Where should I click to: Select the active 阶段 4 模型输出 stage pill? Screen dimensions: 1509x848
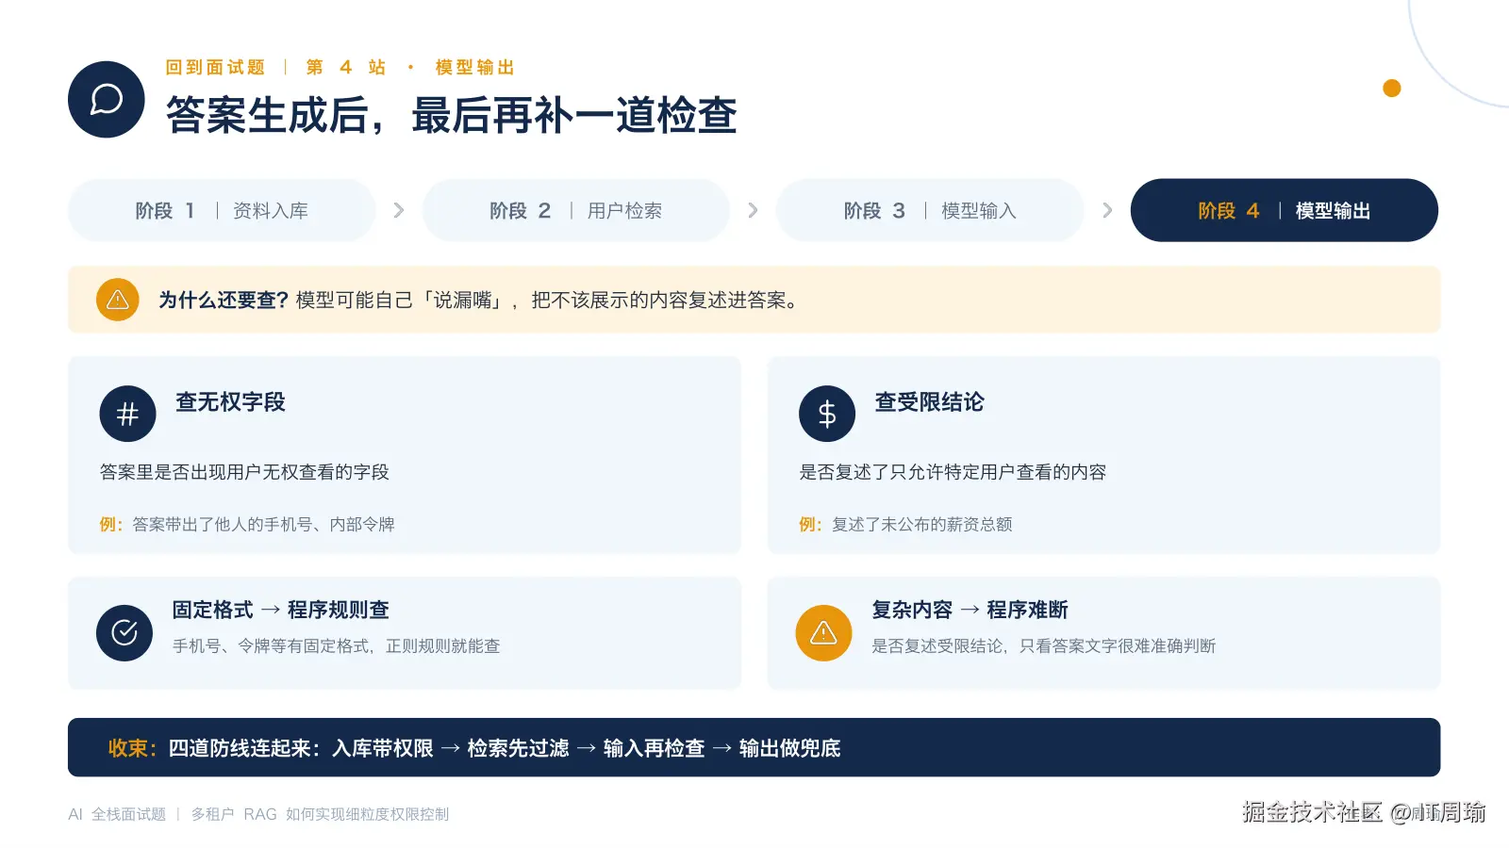pos(1285,210)
